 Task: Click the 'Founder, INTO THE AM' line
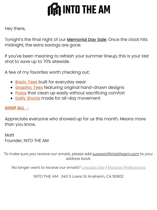tap(27, 141)
